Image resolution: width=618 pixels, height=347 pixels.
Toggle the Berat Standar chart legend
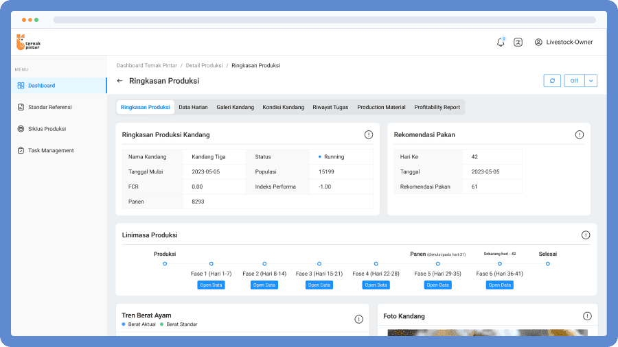179,324
